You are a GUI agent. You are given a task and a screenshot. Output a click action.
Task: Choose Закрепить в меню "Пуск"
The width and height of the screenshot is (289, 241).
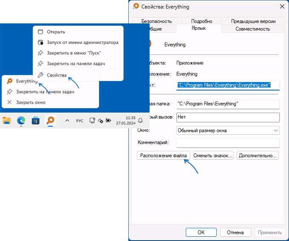pyautogui.click(x=78, y=53)
